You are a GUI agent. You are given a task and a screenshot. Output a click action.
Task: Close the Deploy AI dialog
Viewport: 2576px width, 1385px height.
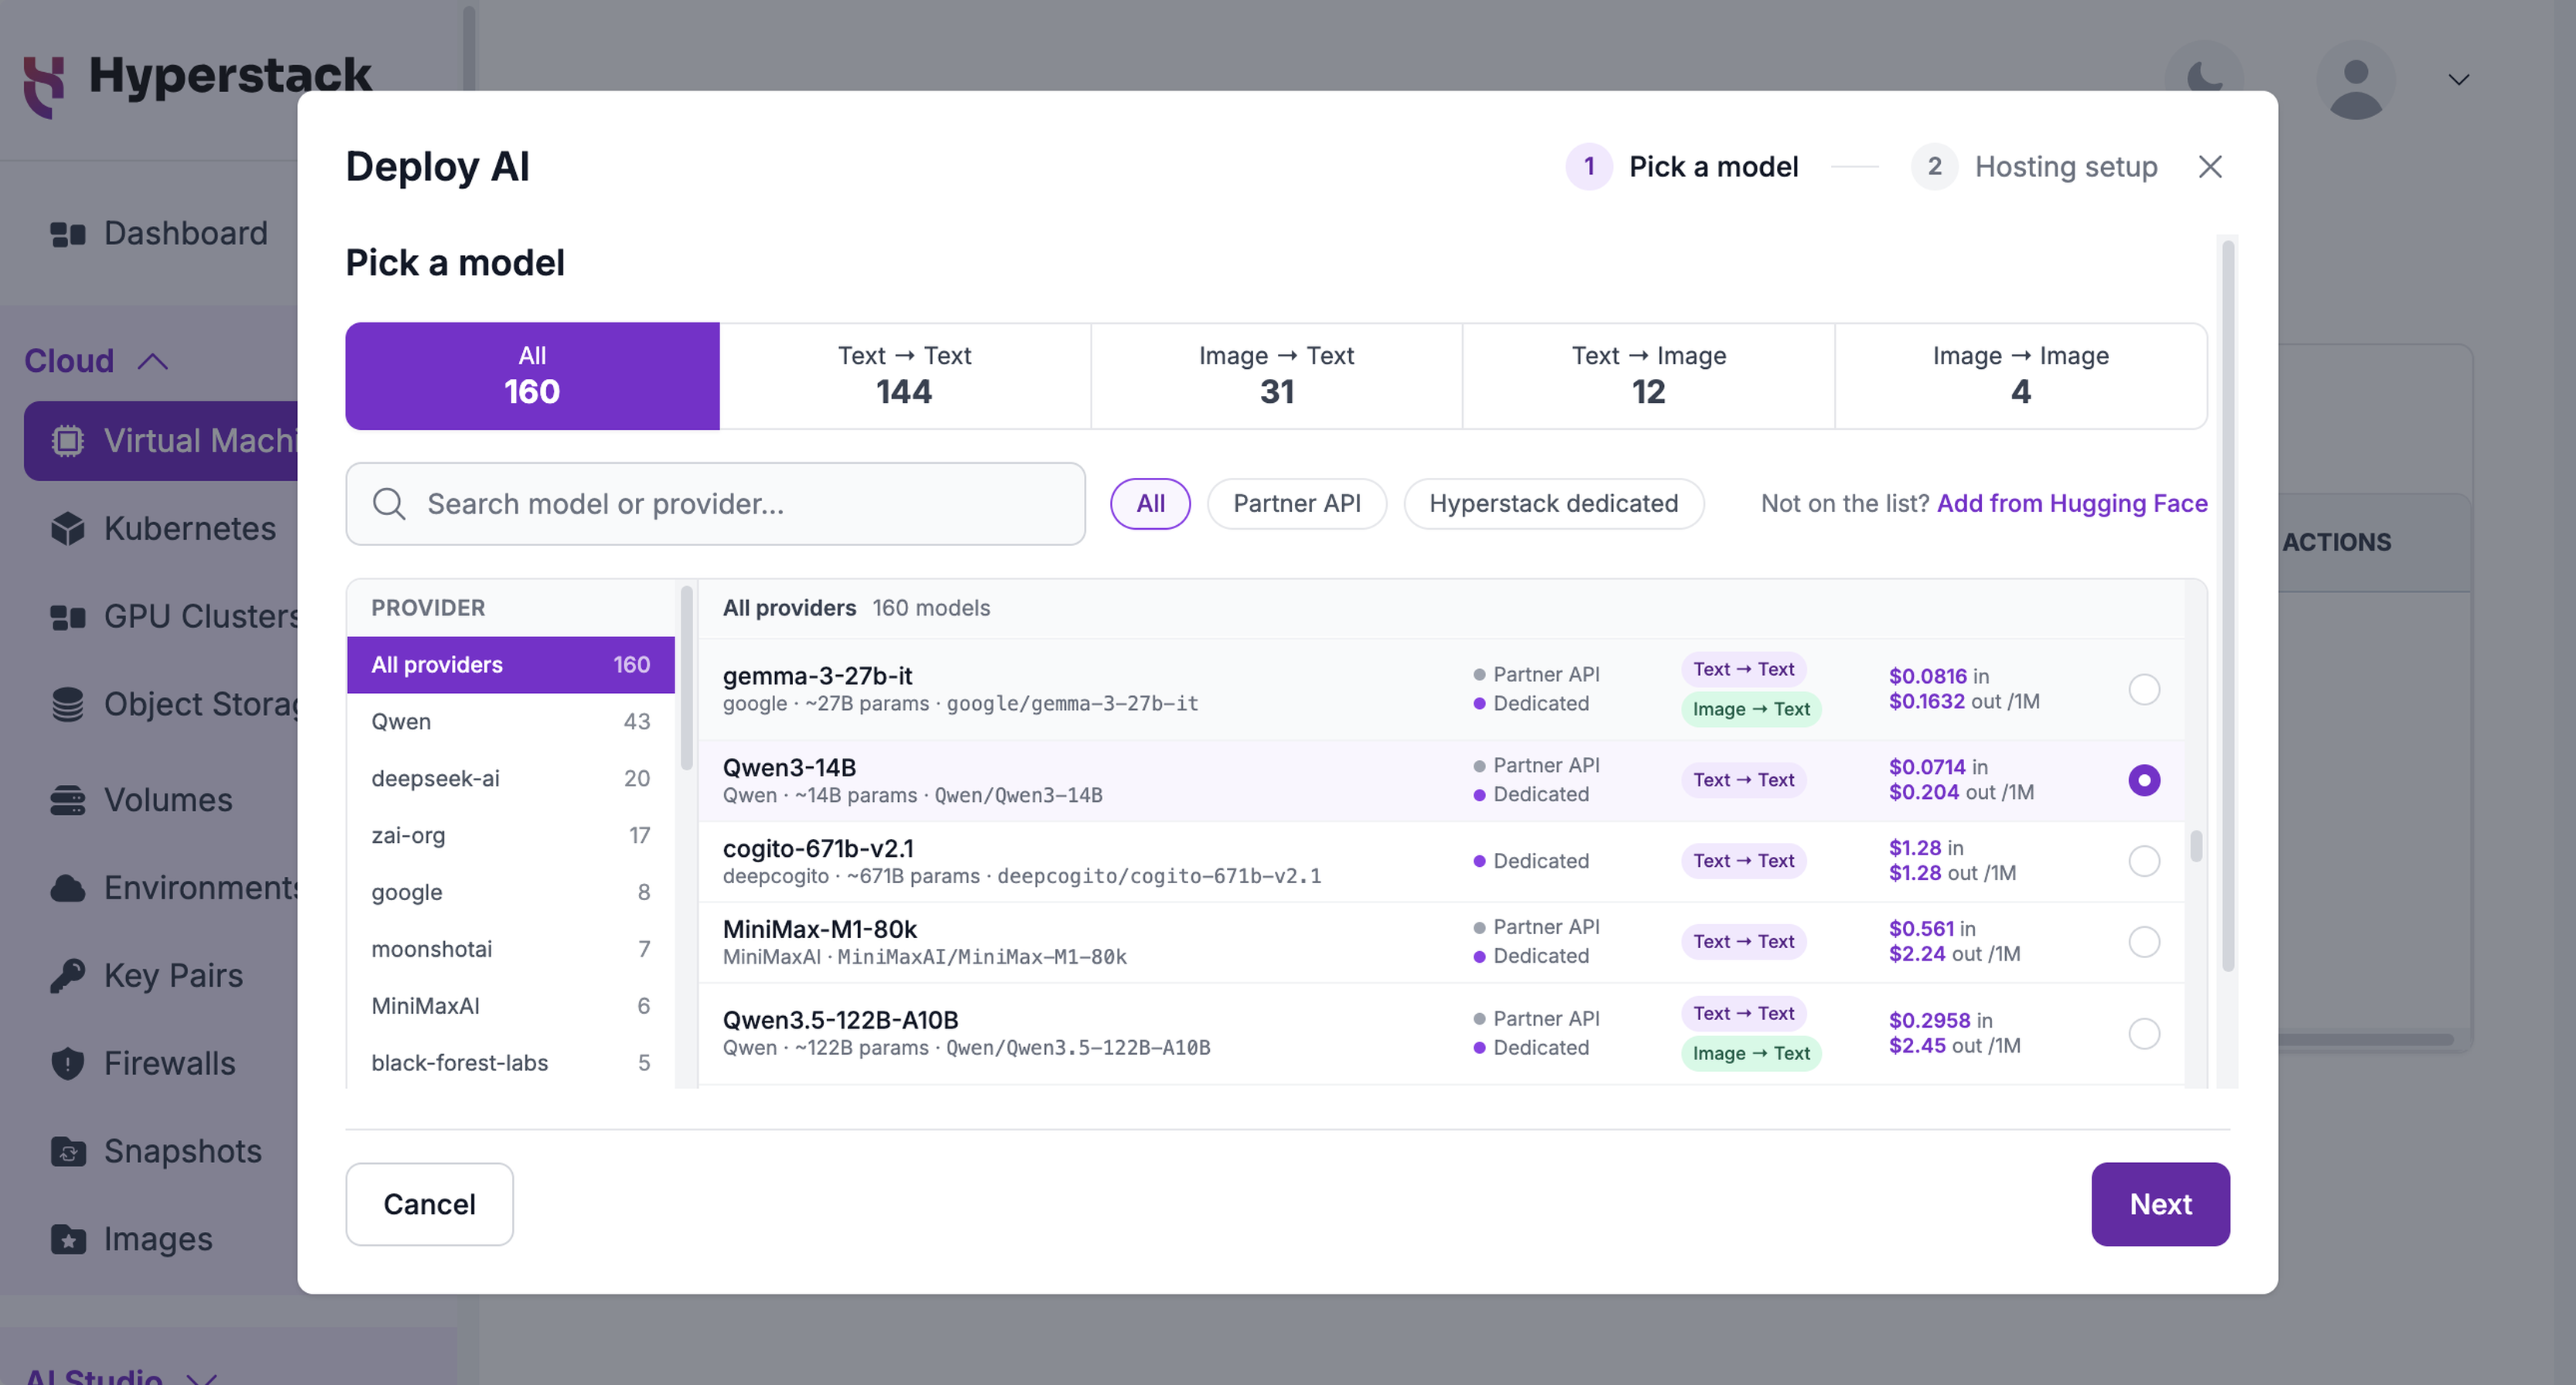click(2210, 166)
